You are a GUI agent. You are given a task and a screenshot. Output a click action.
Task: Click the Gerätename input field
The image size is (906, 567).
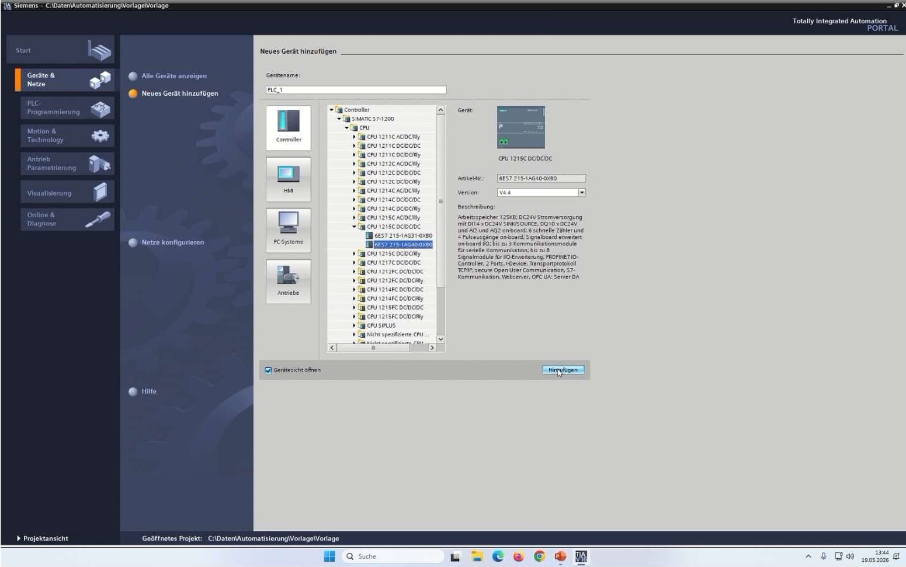pyautogui.click(x=356, y=90)
